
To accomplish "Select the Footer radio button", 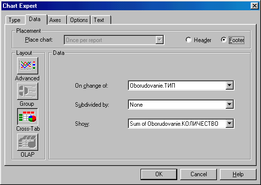I will click(224, 40).
